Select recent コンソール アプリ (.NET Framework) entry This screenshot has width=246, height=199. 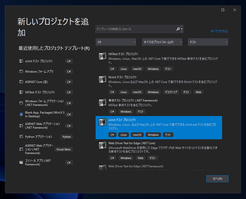click(x=38, y=162)
